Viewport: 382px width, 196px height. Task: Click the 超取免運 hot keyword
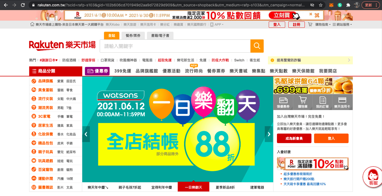(x=165, y=60)
